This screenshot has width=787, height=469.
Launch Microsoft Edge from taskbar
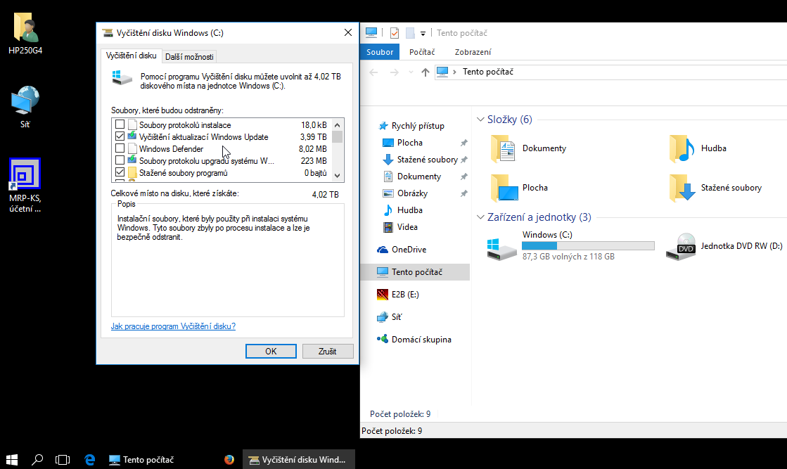pos(90,459)
